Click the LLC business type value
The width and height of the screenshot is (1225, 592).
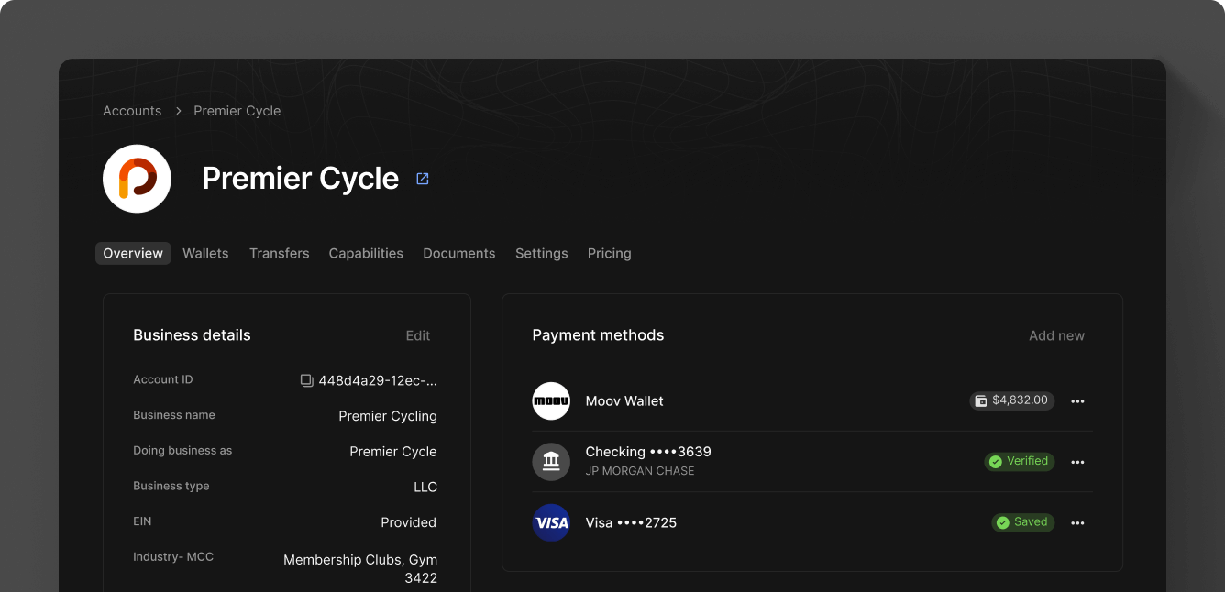(425, 487)
